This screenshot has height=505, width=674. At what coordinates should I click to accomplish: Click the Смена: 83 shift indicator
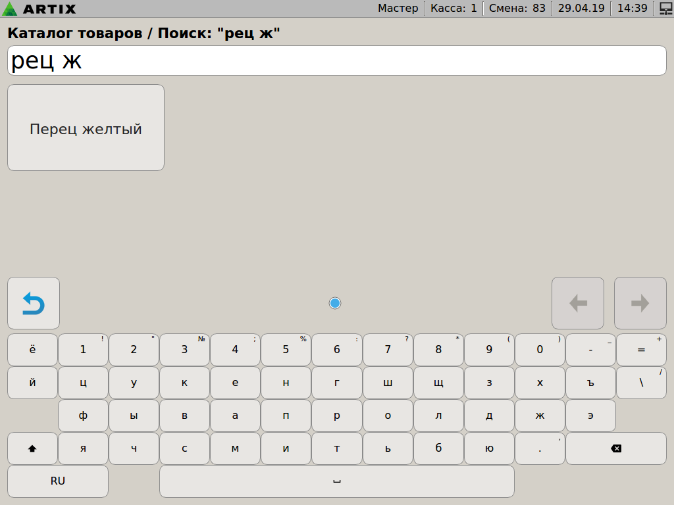coord(517,9)
